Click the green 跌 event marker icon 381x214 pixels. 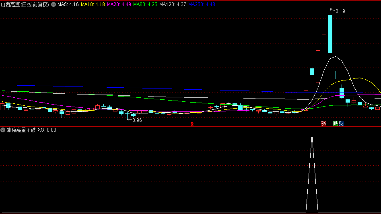[x=335, y=123]
